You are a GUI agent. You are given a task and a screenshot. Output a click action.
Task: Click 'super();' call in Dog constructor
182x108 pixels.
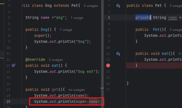(43, 35)
